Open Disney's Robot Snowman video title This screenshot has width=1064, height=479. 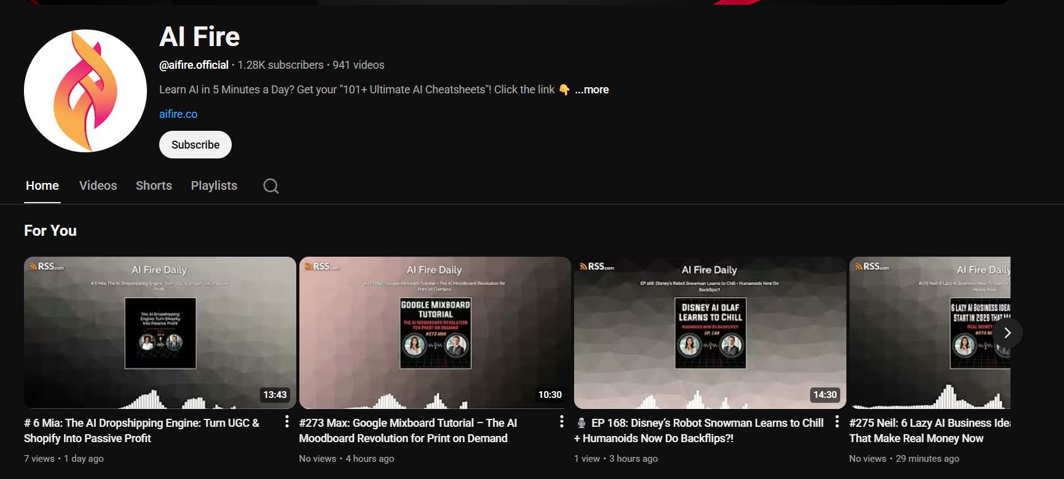pyautogui.click(x=699, y=430)
